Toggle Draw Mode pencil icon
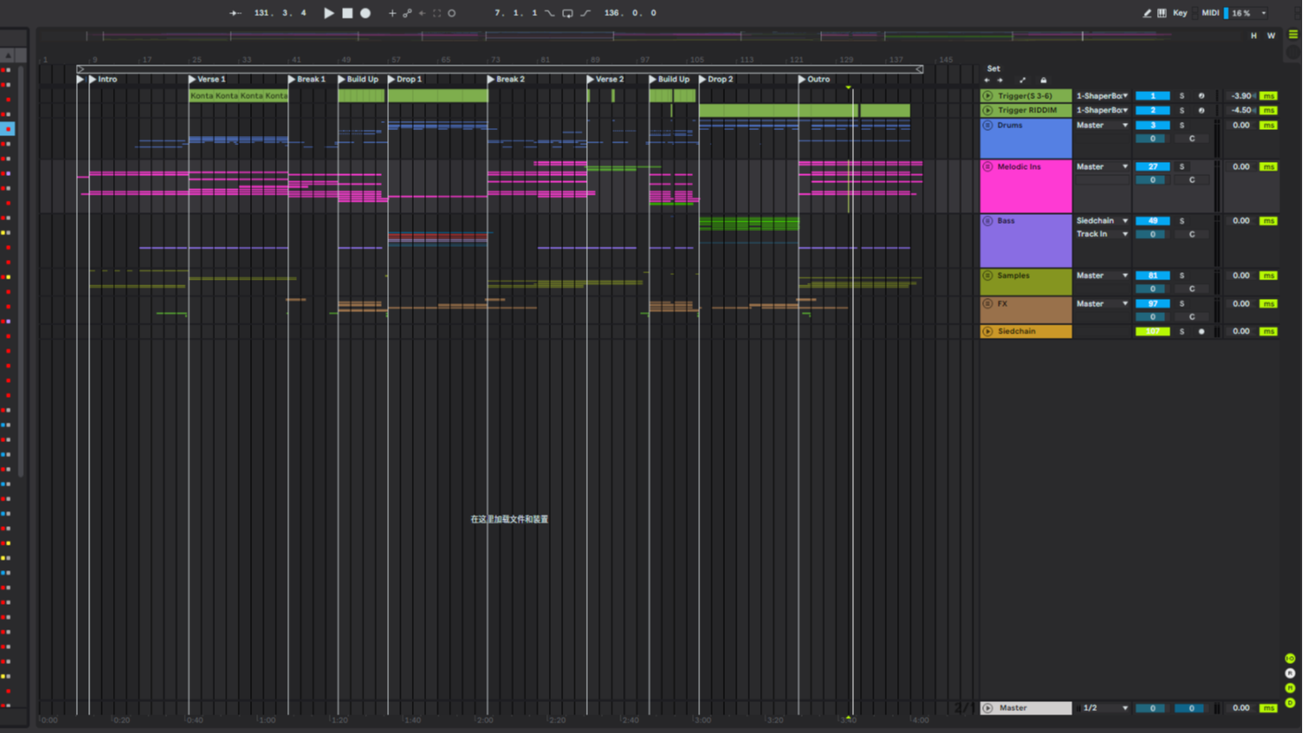Image resolution: width=1303 pixels, height=733 pixels. point(1147,13)
